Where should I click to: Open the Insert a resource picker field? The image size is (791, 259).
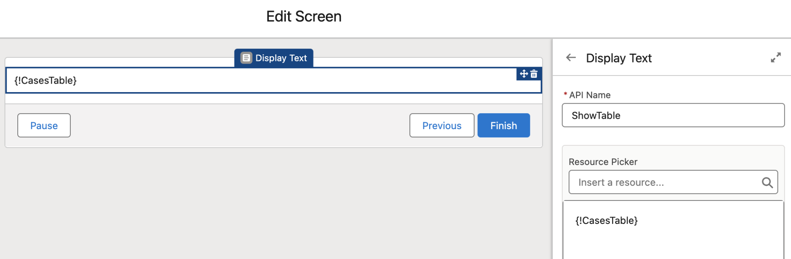click(x=657, y=182)
